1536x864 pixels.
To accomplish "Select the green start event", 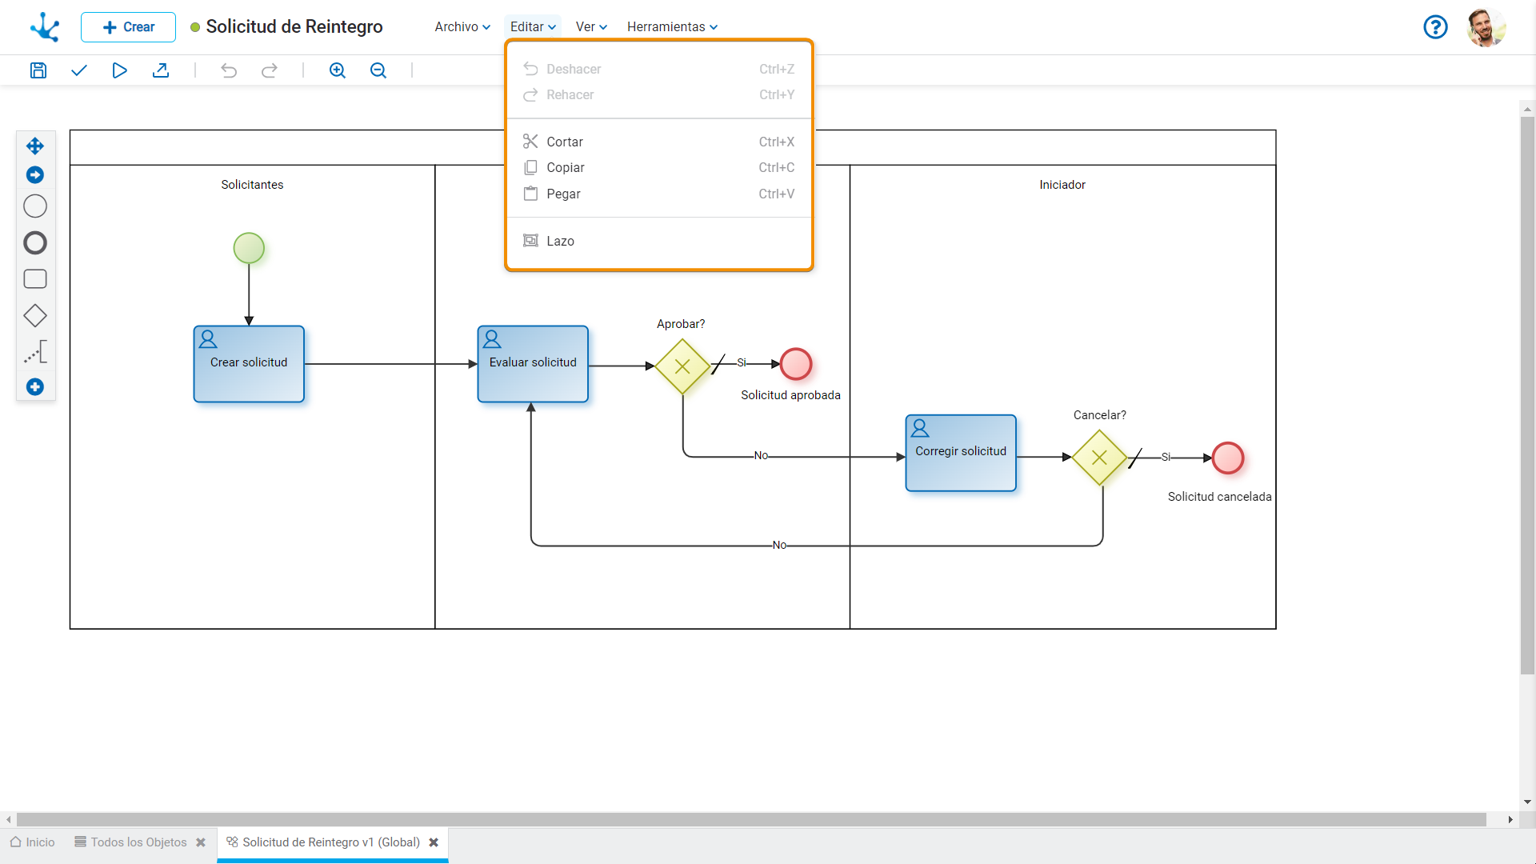I will [x=249, y=248].
